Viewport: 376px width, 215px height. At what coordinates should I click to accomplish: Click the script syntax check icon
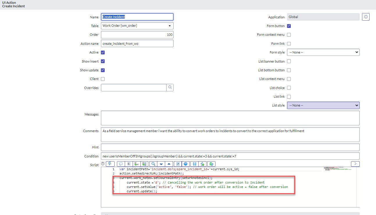pyautogui.click(x=202, y=164)
